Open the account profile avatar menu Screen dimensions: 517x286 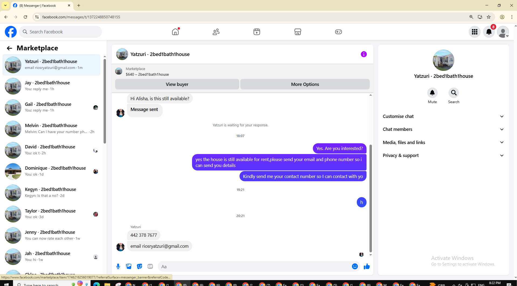(x=503, y=32)
